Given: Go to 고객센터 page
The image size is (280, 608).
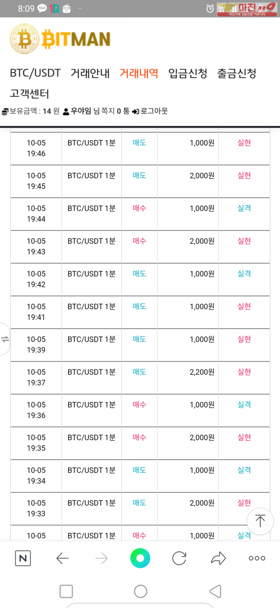Looking at the screenshot, I should [x=29, y=94].
